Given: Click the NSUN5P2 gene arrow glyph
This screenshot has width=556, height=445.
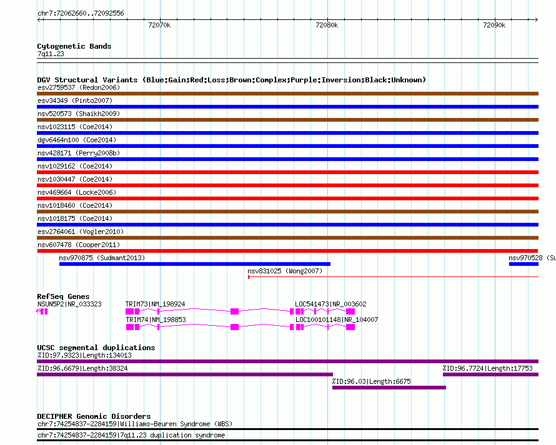Looking at the screenshot, I should 42,311.
